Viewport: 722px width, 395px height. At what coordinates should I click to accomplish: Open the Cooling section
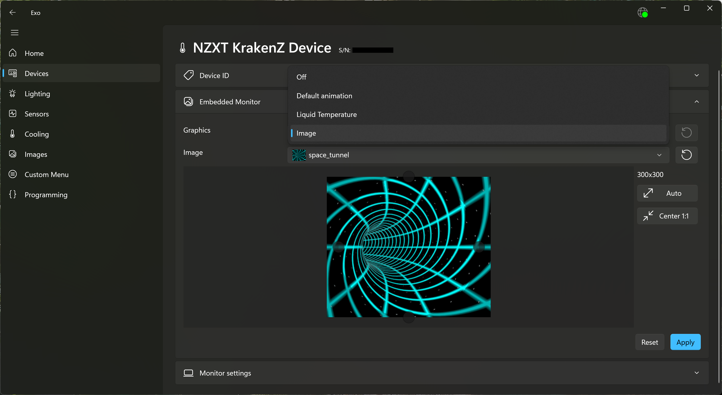coord(36,134)
